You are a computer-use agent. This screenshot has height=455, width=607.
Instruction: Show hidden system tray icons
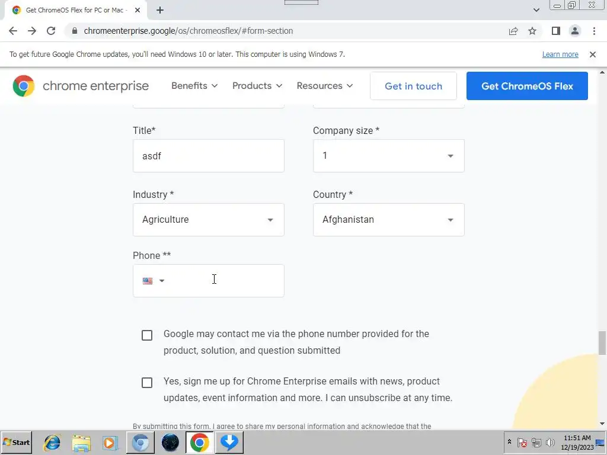click(509, 442)
